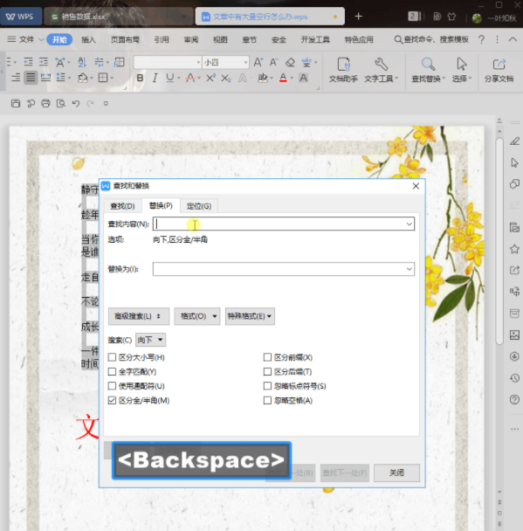Click 分享文档 share icon
The height and width of the screenshot is (531, 523).
coord(499,65)
